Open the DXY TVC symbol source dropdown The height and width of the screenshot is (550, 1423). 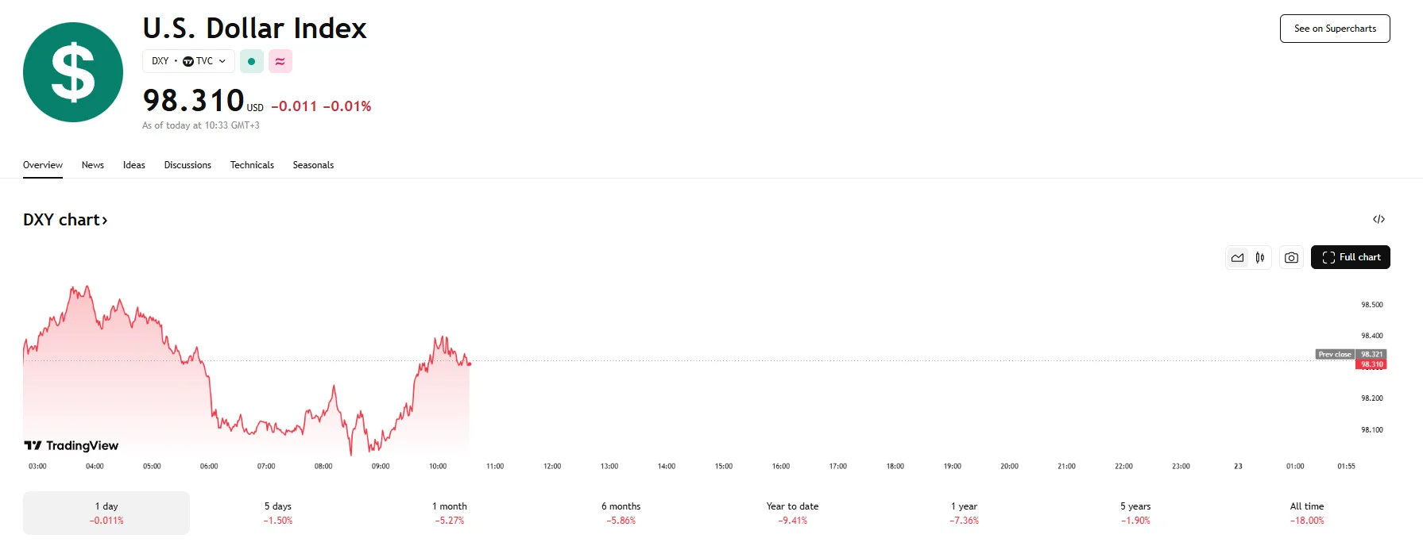tap(188, 61)
